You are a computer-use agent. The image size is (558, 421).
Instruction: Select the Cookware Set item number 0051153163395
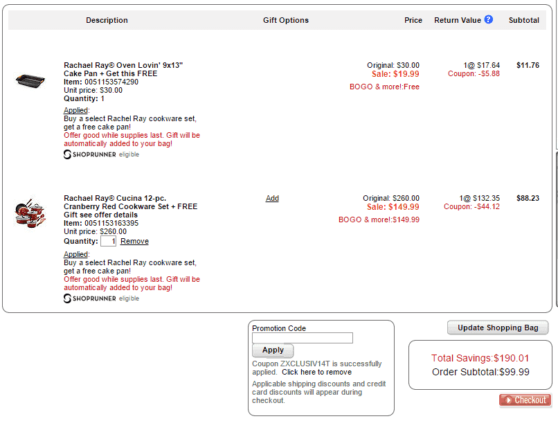[111, 223]
